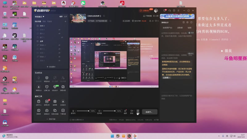The height and width of the screenshot is (139, 247).
Task: Select the 横屏 landscape mode
Action: [x=61, y=17]
